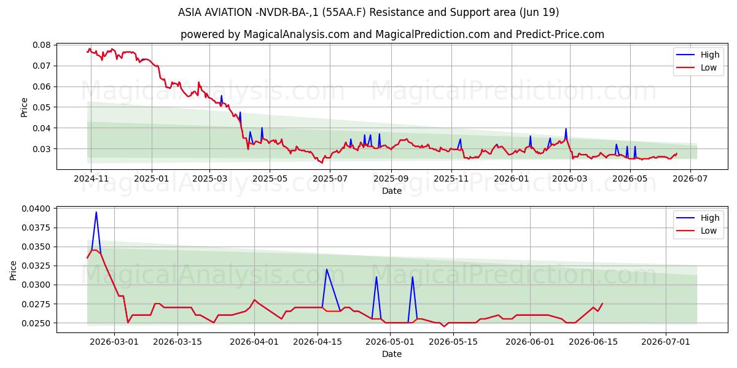Image resolution: width=737 pixels, height=368 pixels.
Task: Click the top chart Date axis label
Action: (392, 191)
